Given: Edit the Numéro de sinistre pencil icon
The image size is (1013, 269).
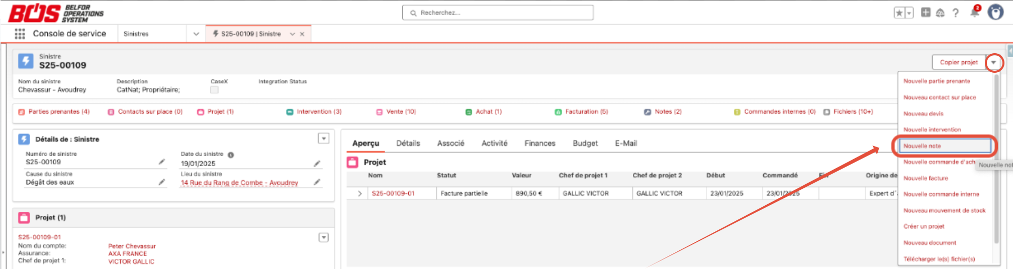Looking at the screenshot, I should click(161, 162).
